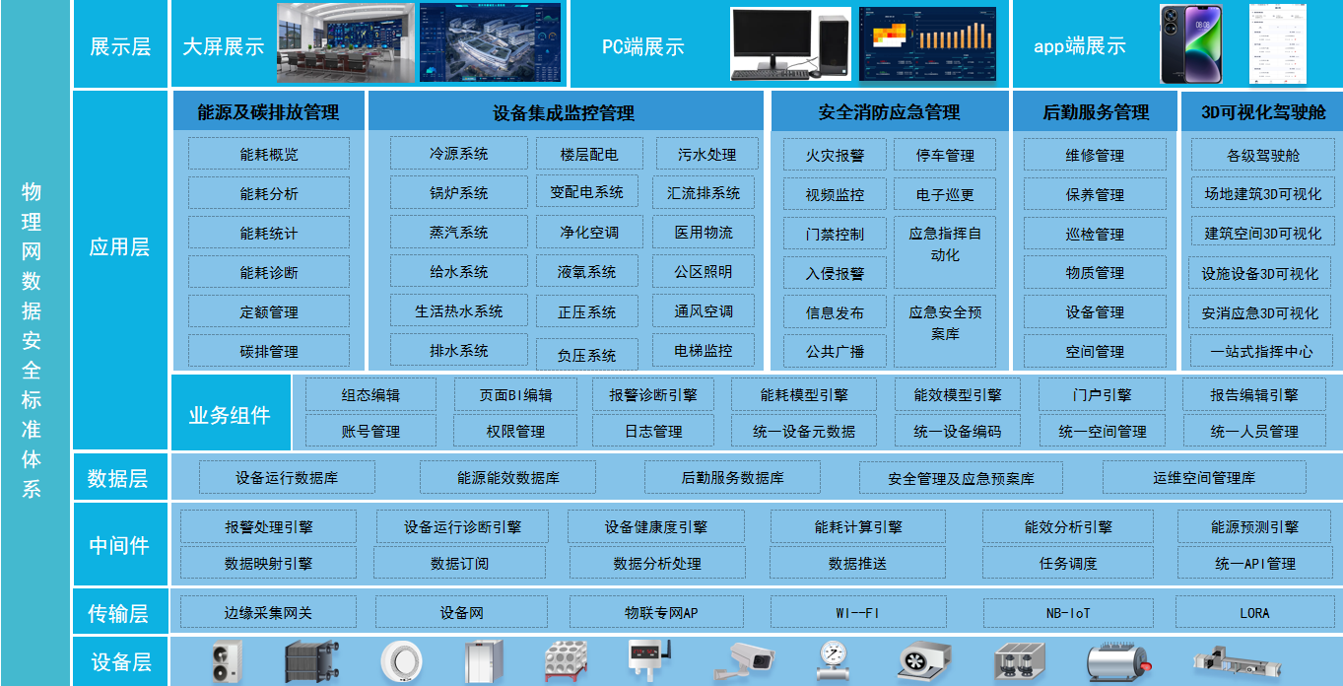This screenshot has width=1343, height=686.
Task: Select the elevator device icon
Action: click(483, 660)
